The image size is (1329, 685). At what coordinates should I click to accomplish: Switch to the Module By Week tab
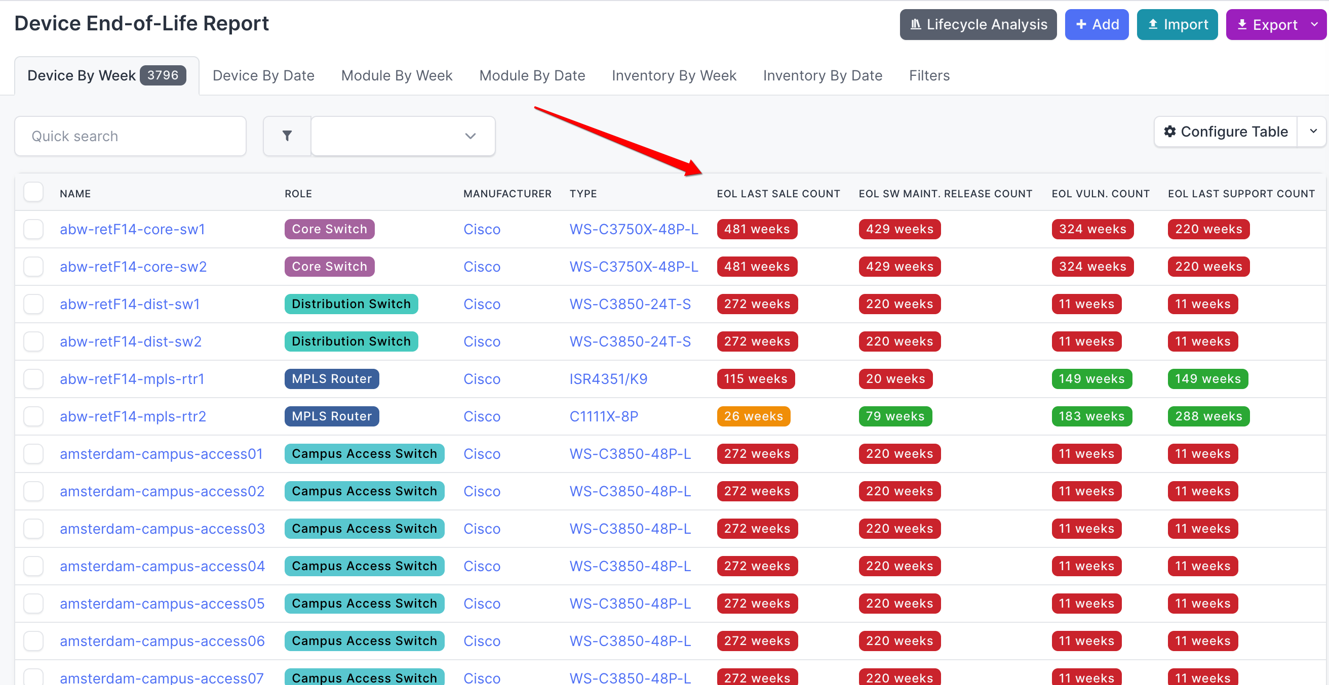tap(396, 76)
